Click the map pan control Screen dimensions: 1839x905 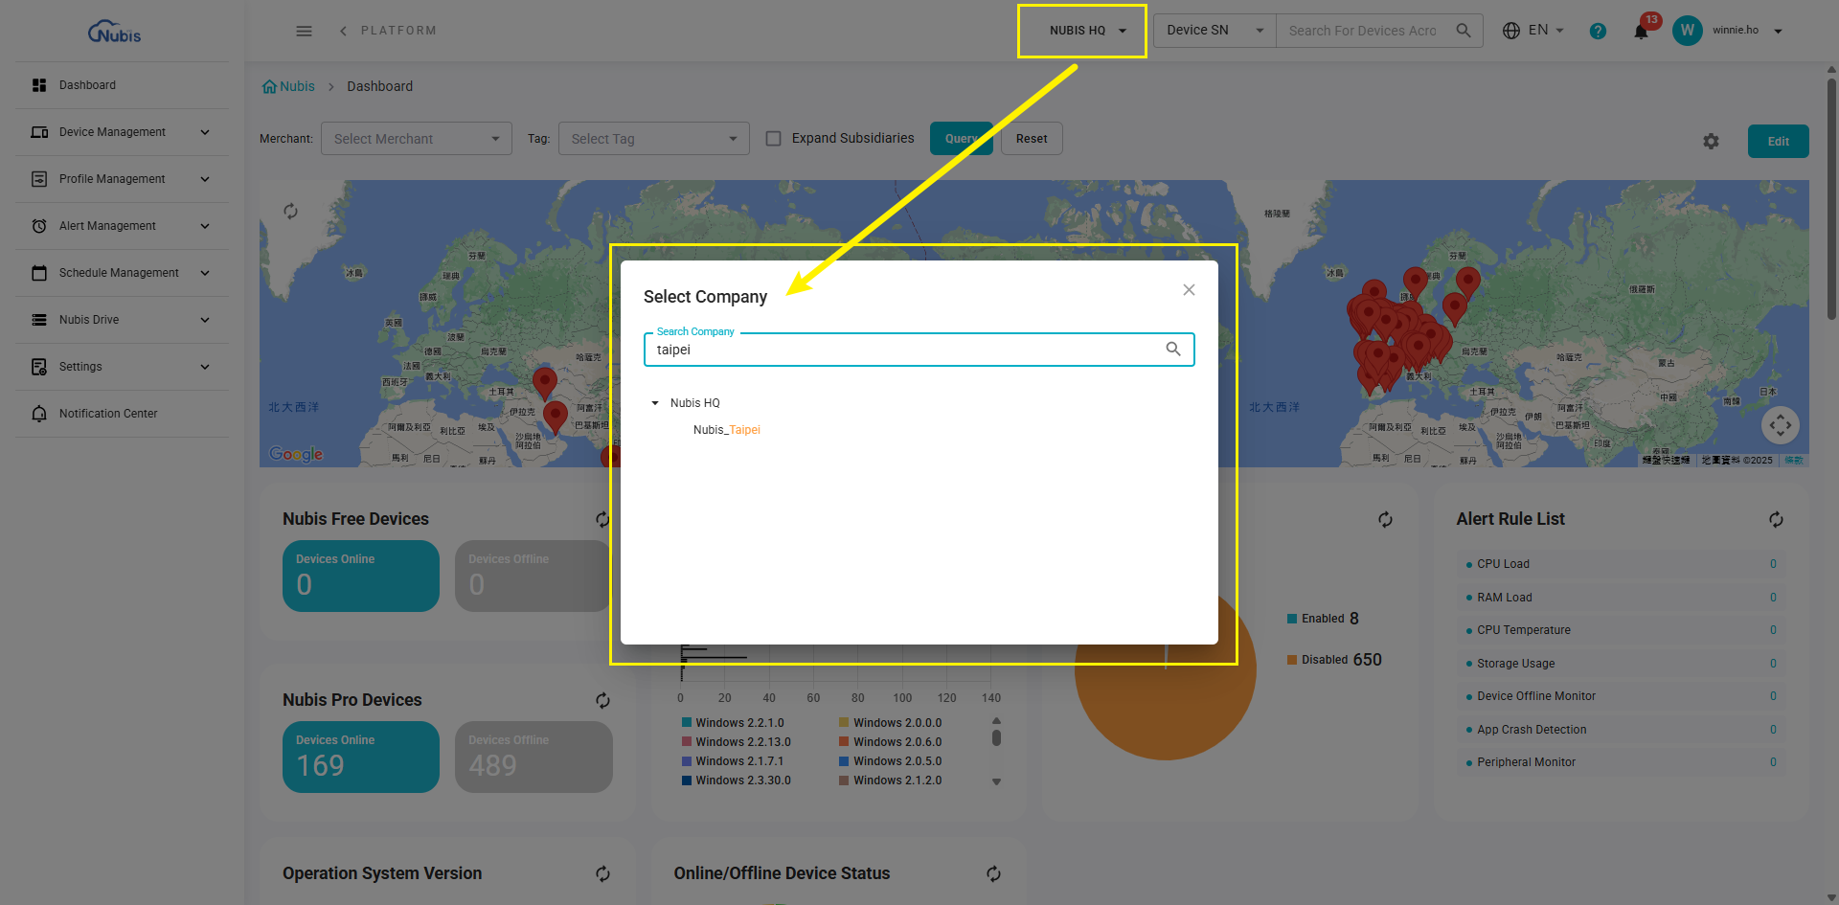pos(1780,425)
